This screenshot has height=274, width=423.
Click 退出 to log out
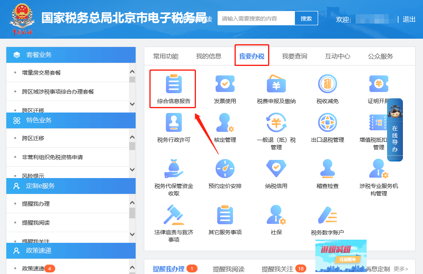coord(409,19)
